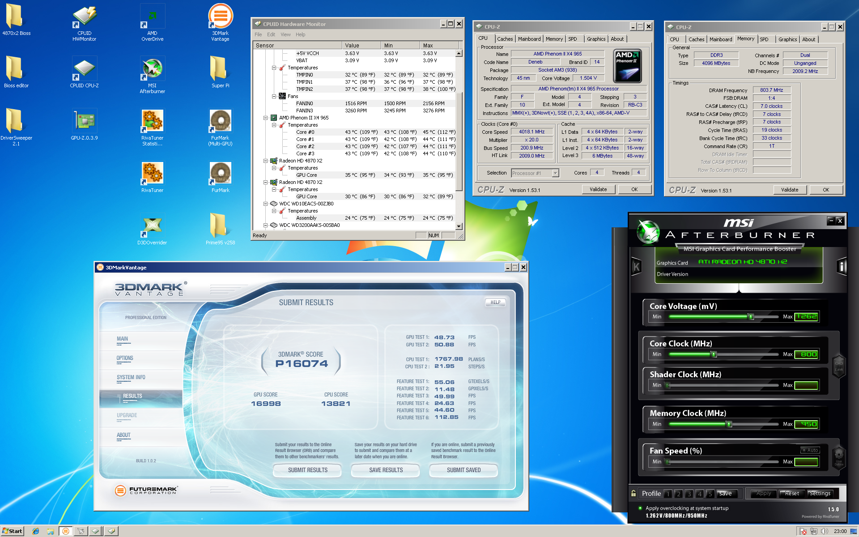Screen dimensions: 859x537
Task: Collapse the WDC WD10EACS-00ZJB0 drive node
Action: [x=265, y=204]
